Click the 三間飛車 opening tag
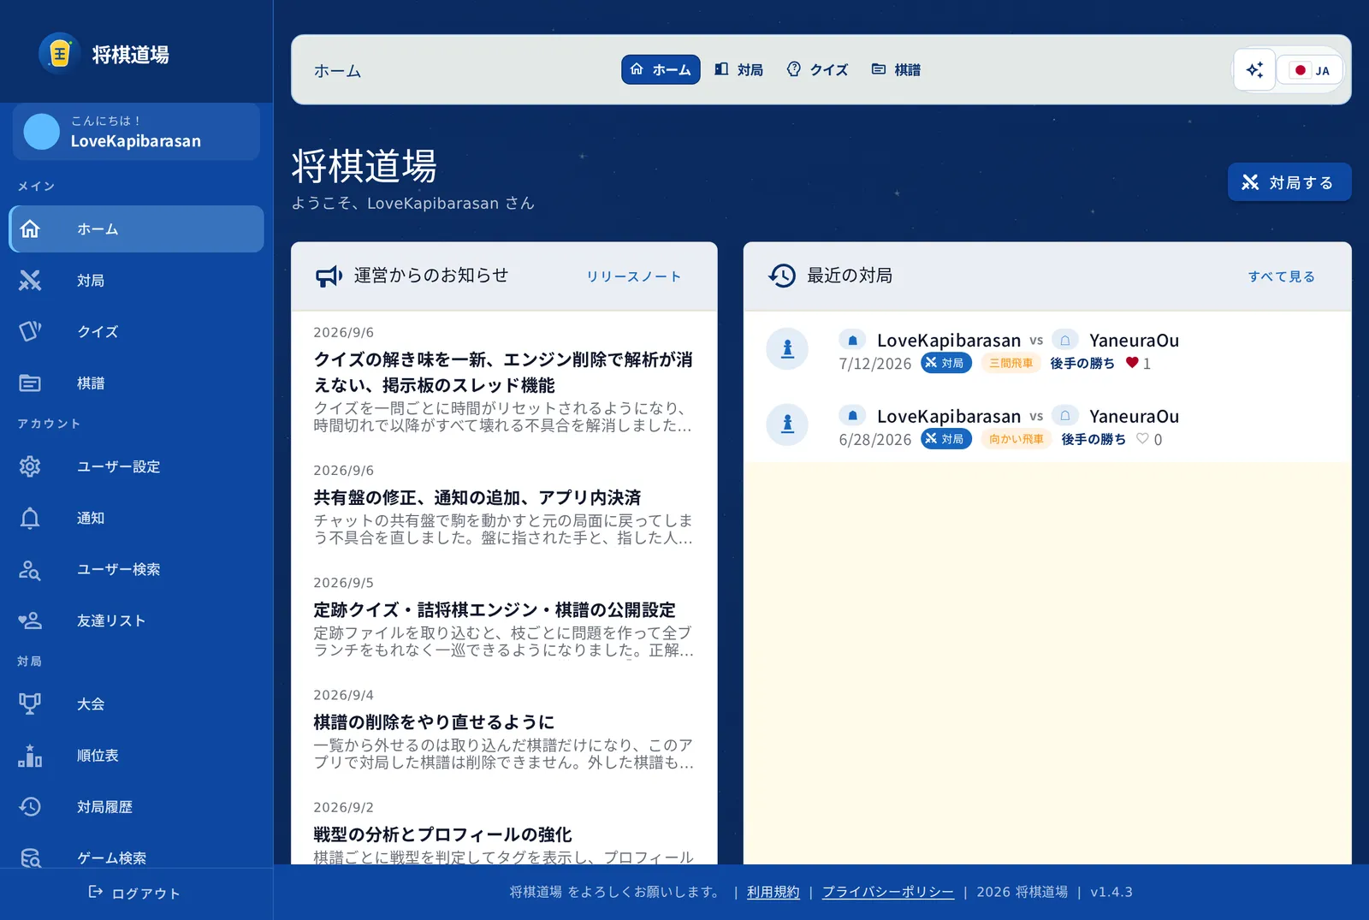This screenshot has height=920, width=1369. (x=1011, y=363)
